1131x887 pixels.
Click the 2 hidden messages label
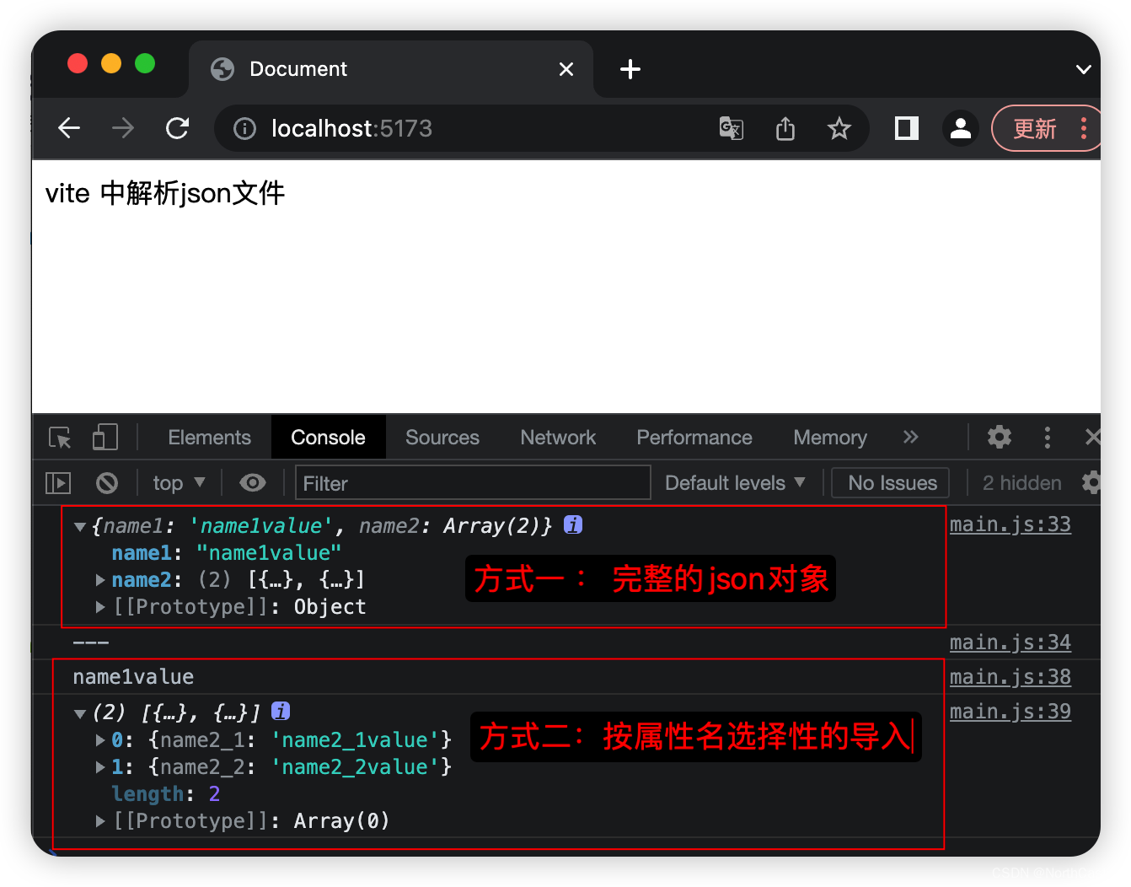point(1021,483)
